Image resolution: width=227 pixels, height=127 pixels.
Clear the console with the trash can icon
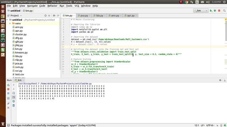pos(13,105)
